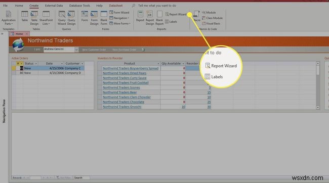Launch the Query Wizard
This screenshot has height=183, width=329.
pos(62,18)
